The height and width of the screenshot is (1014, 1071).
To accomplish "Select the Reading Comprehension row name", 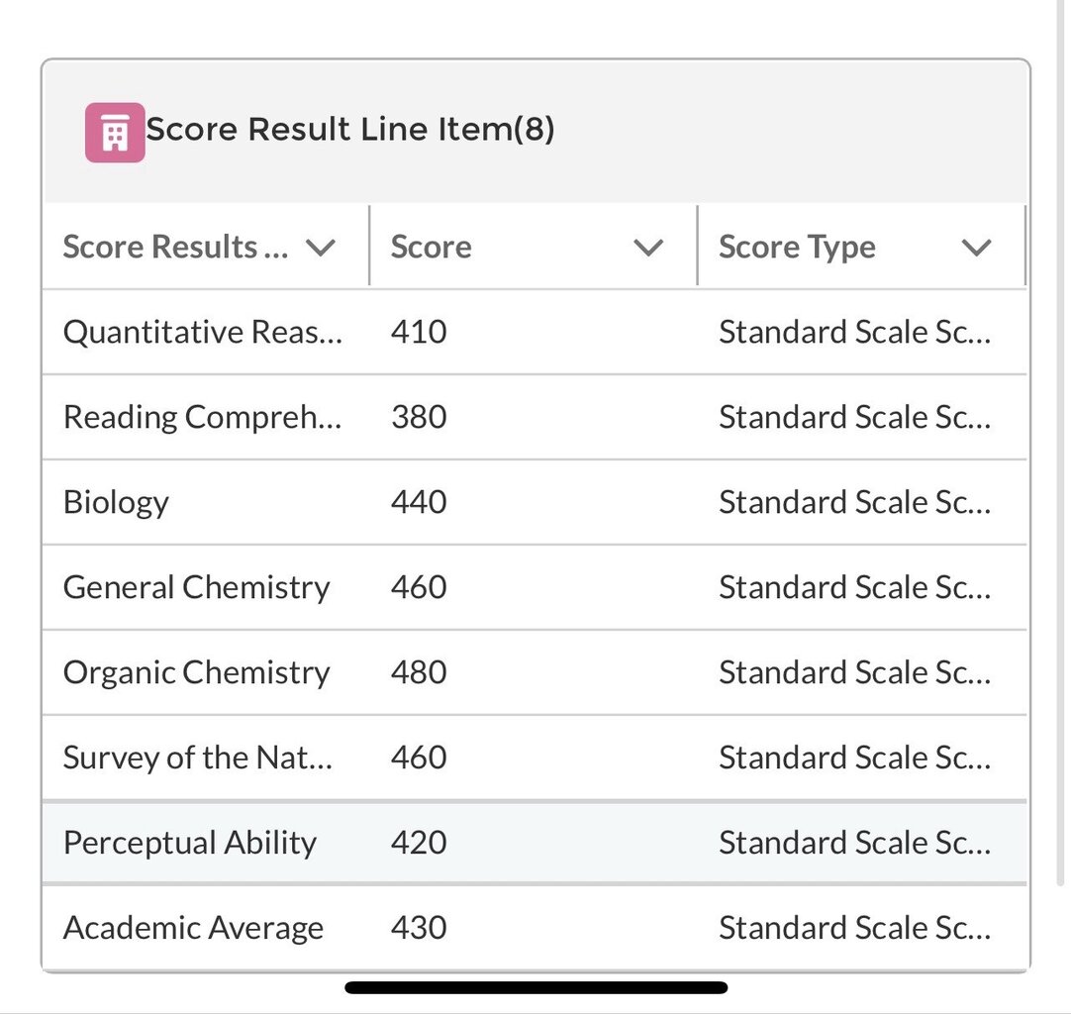I will 202,417.
